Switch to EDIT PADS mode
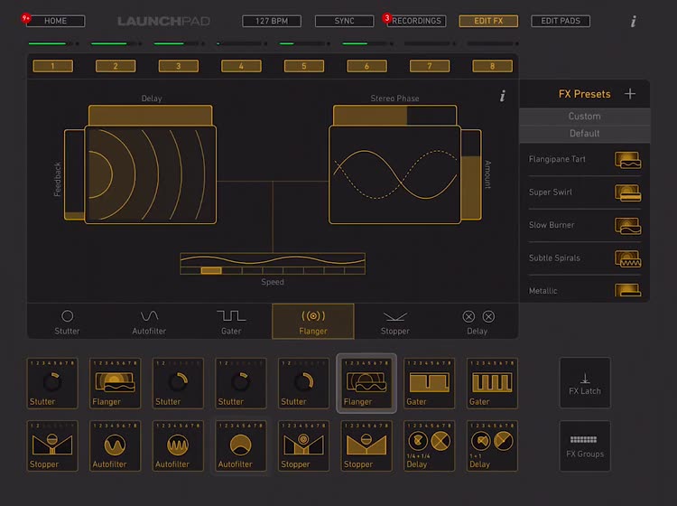 [561, 21]
